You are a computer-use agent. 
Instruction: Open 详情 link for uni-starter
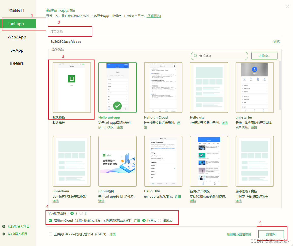tap(254, 127)
